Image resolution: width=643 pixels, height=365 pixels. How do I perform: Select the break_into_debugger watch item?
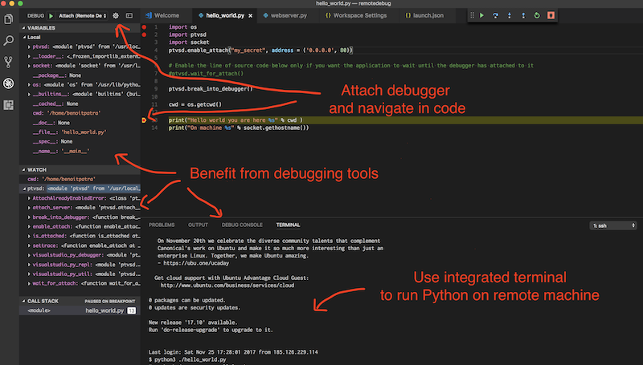coord(80,217)
